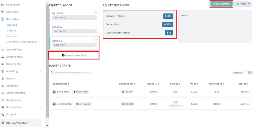Open the Equities submenu item
The width and height of the screenshot is (254, 128).
pyautogui.click(x=12, y=25)
